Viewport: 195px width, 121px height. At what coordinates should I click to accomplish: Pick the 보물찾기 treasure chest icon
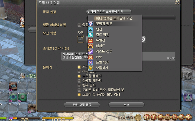click(90, 68)
